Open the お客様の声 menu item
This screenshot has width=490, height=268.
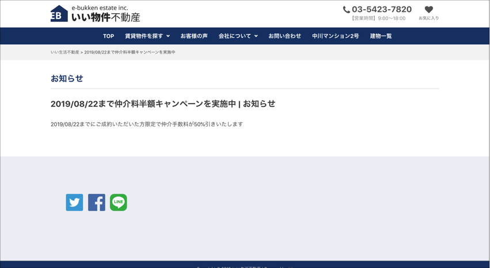pos(194,36)
